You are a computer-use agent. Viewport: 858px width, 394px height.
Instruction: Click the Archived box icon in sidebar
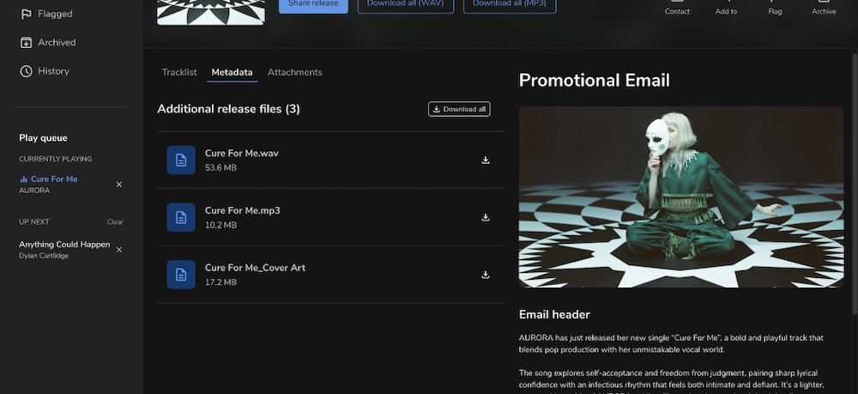[x=27, y=43]
